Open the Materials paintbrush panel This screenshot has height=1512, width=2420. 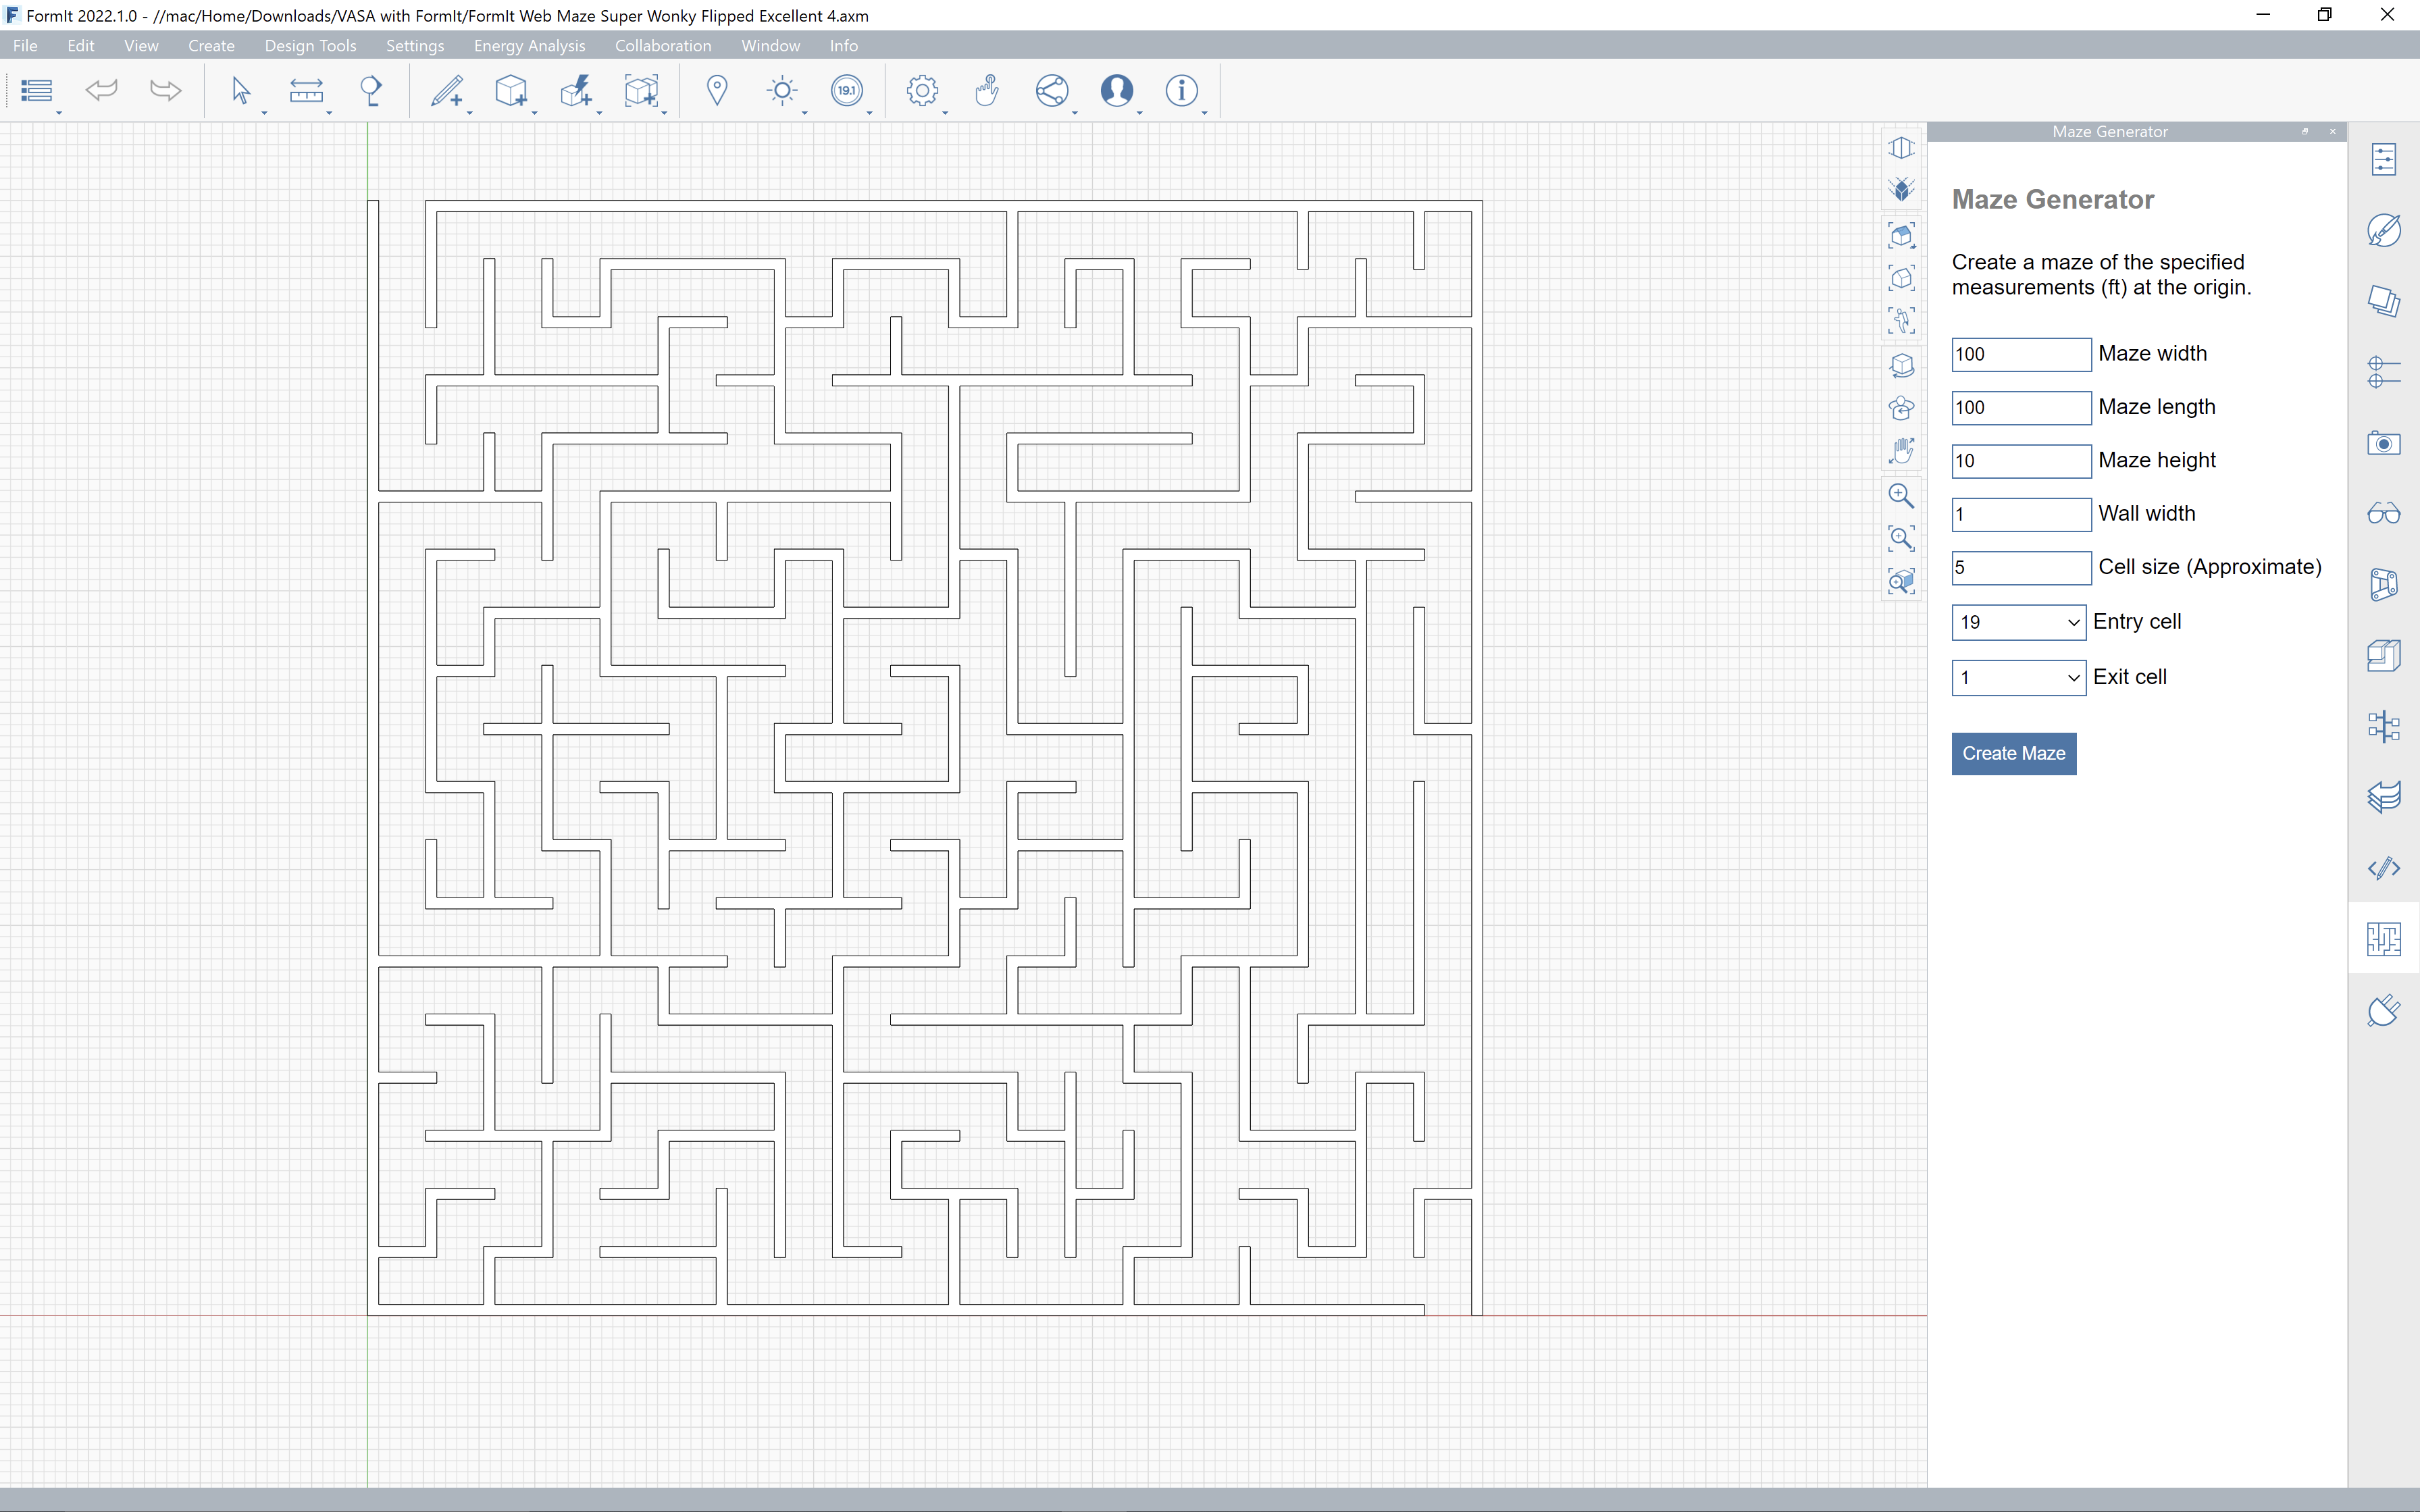point(2384,230)
